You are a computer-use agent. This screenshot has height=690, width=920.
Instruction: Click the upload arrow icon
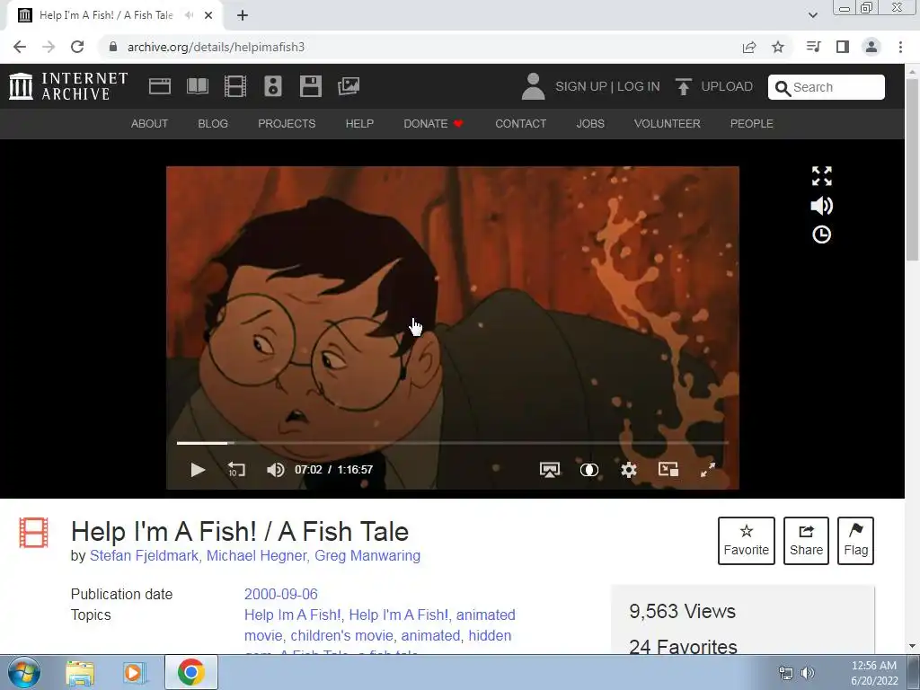click(683, 86)
